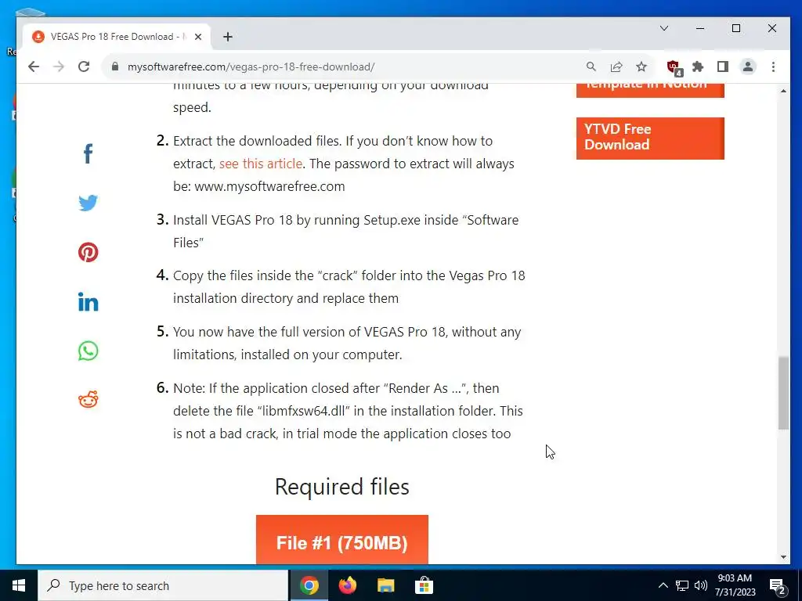The height and width of the screenshot is (601, 802).
Task: Open the network tray icon
Action: click(x=682, y=585)
